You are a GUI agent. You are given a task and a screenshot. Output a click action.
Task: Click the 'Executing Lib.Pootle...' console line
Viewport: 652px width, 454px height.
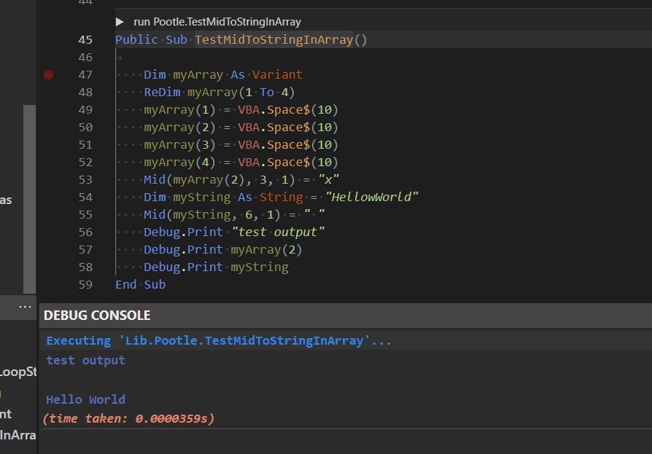click(219, 340)
